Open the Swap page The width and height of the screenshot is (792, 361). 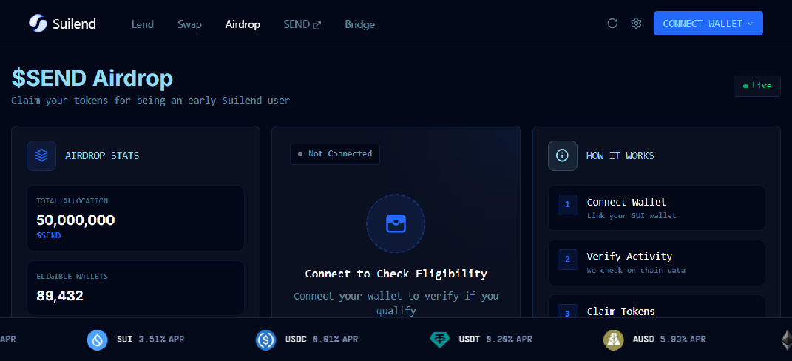click(x=189, y=24)
